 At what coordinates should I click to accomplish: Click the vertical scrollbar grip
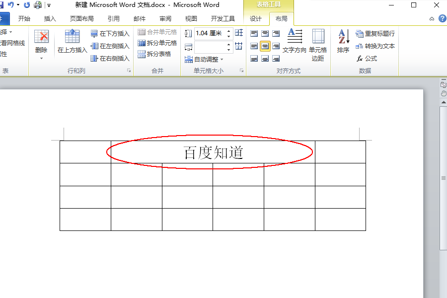[444, 178]
